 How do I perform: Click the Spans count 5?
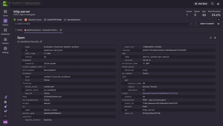click(195, 15)
